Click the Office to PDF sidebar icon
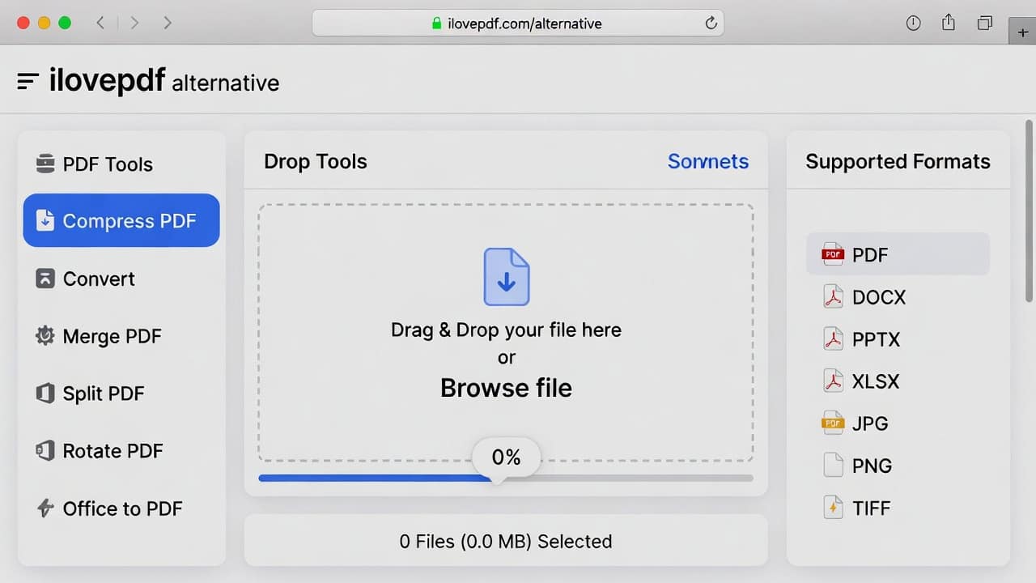This screenshot has height=583, width=1036. tap(45, 509)
